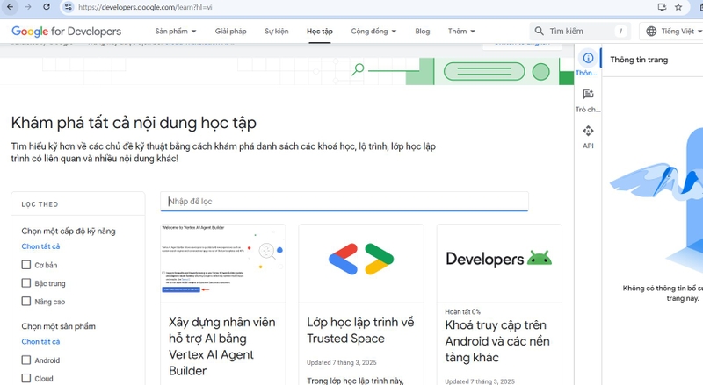The width and height of the screenshot is (703, 385).
Task: Open the Google for Developers logo home link
Action: point(67,32)
